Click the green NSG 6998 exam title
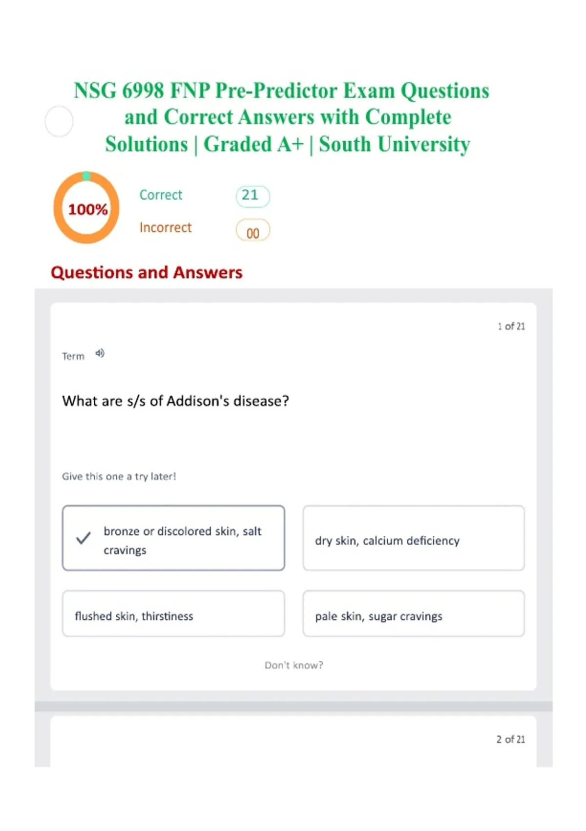This screenshot has width=586, height=831. coord(282,117)
